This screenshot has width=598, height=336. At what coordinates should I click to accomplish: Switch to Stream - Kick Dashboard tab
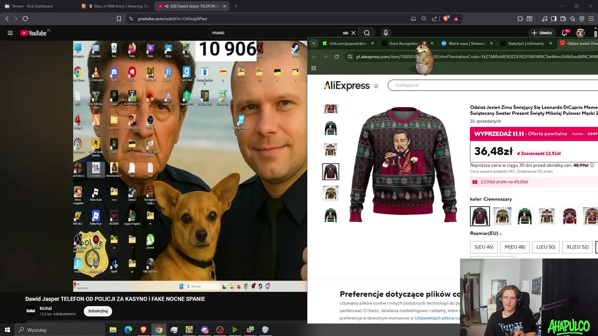pyautogui.click(x=37, y=6)
